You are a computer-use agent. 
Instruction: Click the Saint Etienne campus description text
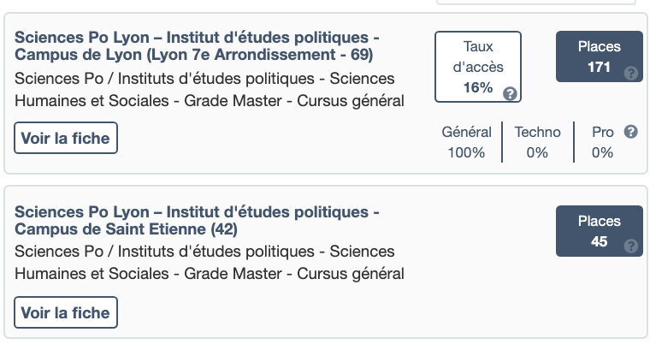[x=210, y=263]
